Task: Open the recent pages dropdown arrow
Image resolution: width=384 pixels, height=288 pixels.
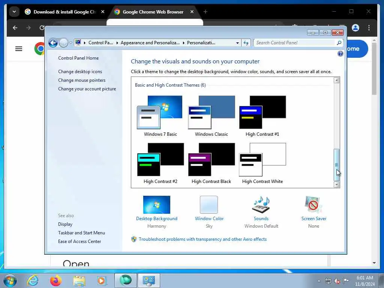Action: pyautogui.click(x=70, y=43)
